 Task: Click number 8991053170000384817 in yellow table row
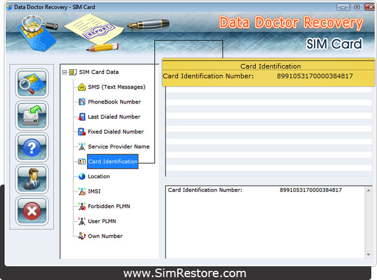tap(315, 76)
